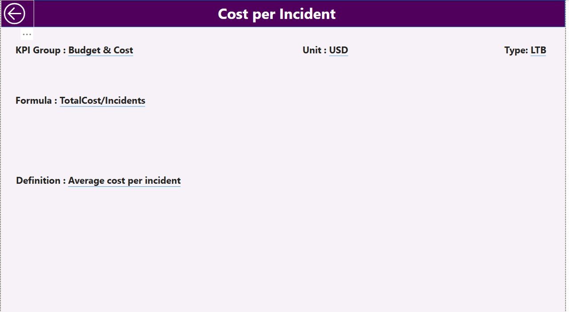Select the LTB type link
The image size is (569, 312).
pos(539,50)
